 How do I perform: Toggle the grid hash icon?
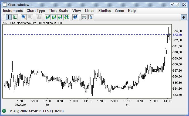click(75, 17)
